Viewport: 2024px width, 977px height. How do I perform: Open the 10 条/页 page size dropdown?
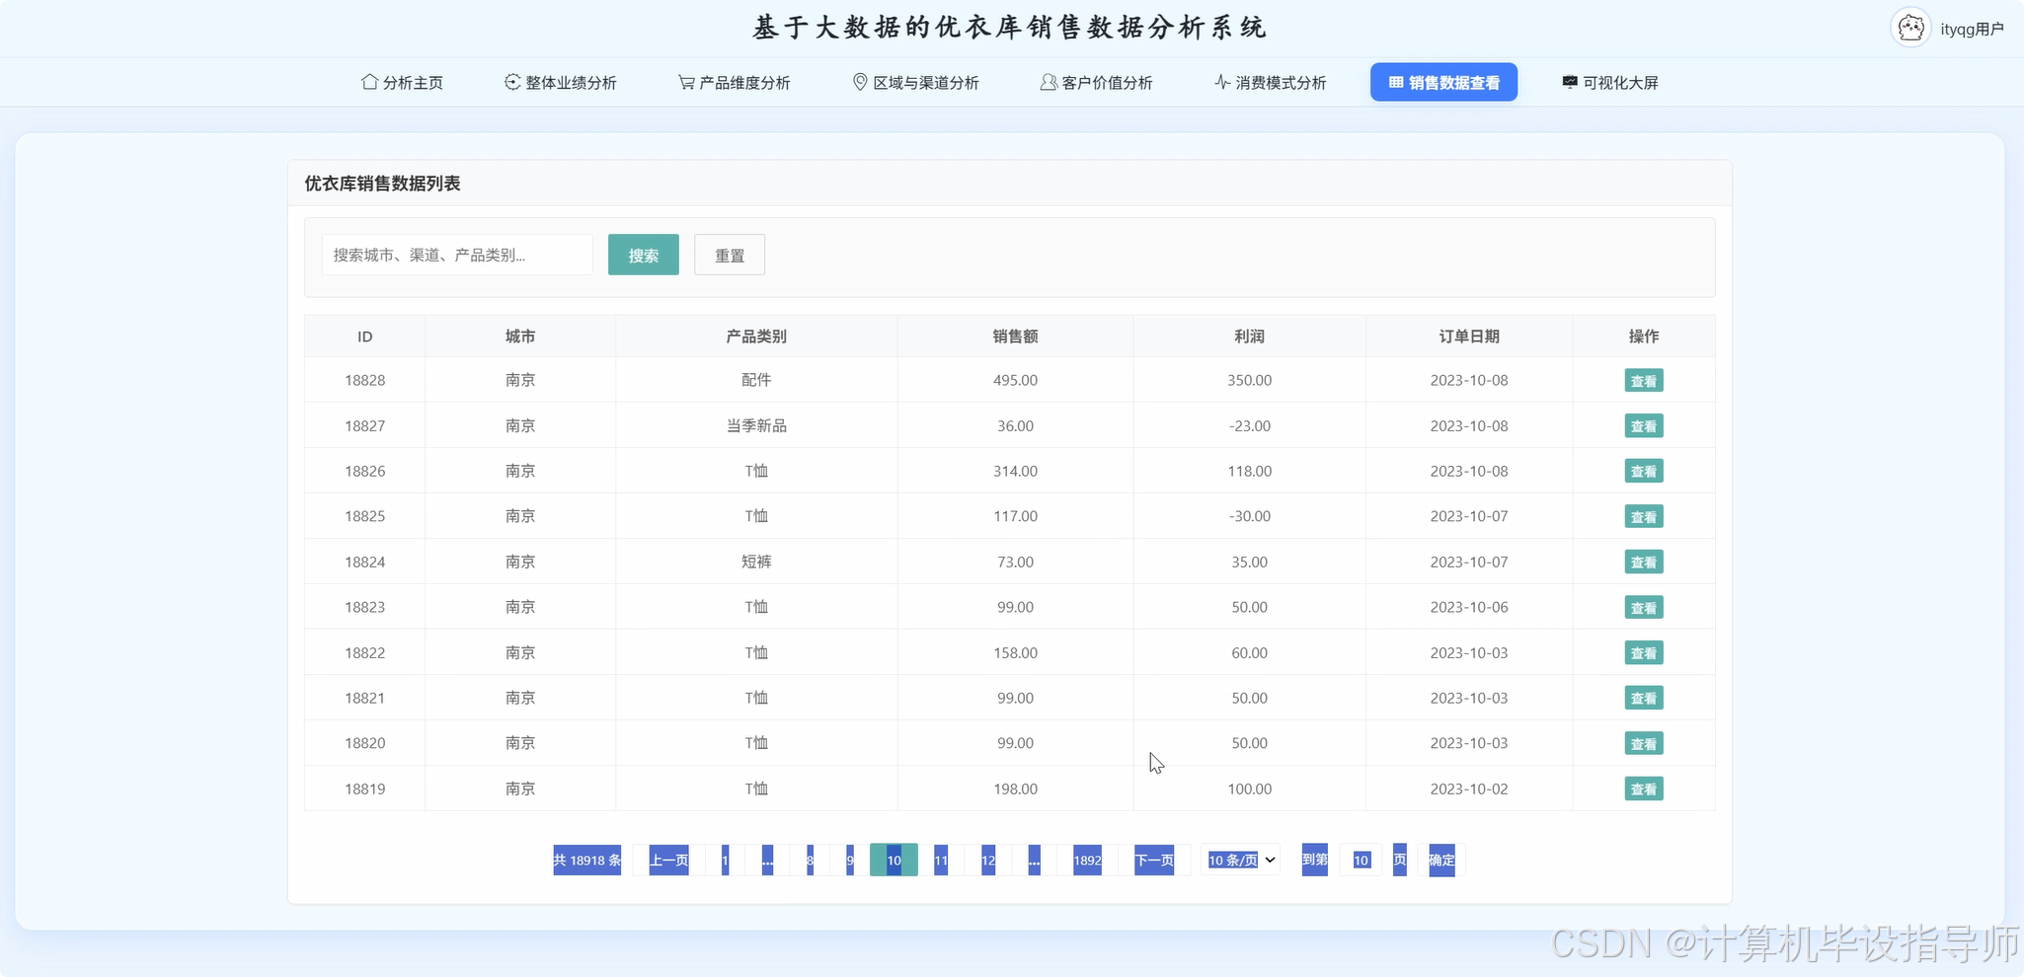(x=1241, y=861)
